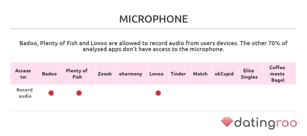Click the MICROPHONE title heading
This screenshot has height=136, width=307.
tap(153, 19)
